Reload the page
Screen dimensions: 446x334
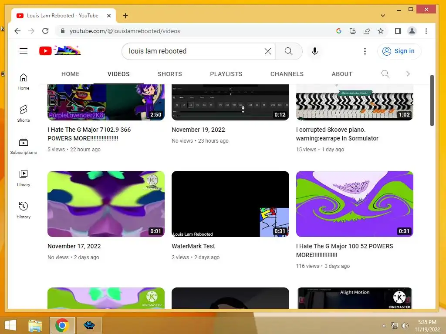45,31
